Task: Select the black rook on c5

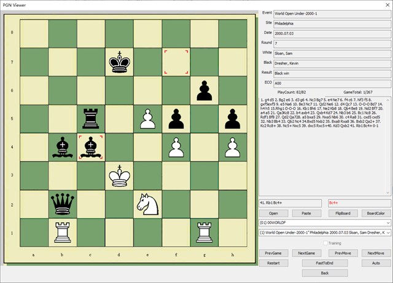Action: pos(91,119)
